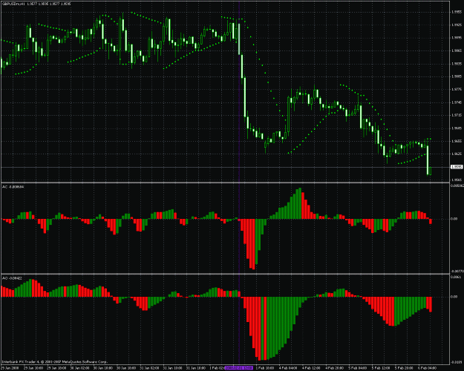
Task: Click the 1.9805 price scale label
Action: click(x=457, y=76)
